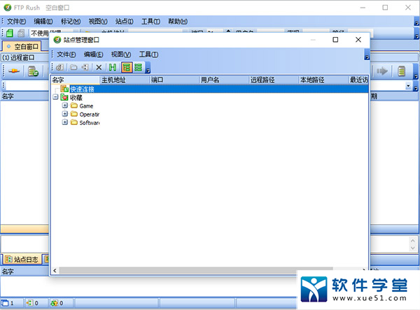Open the path dropdown arrow on the right side
420x310 pixels.
tap(408, 86)
